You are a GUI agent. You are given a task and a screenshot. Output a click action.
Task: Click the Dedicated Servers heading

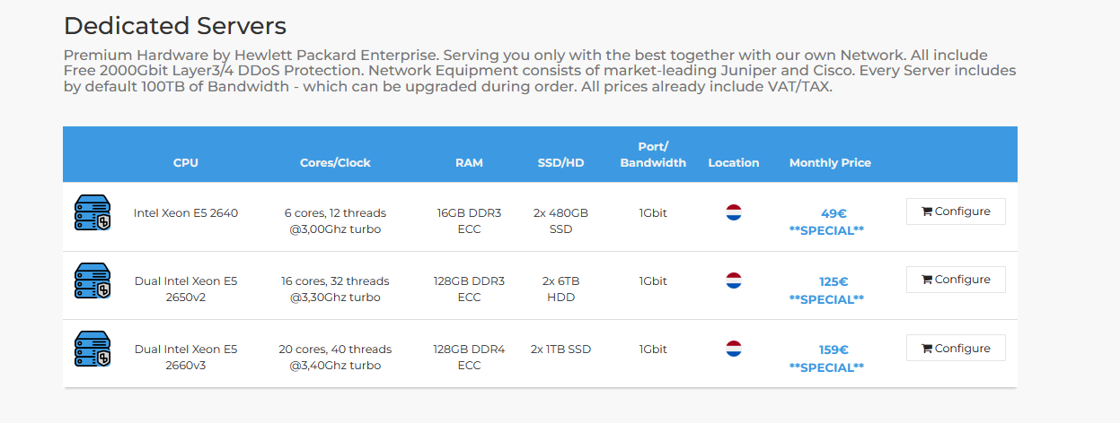point(175,26)
